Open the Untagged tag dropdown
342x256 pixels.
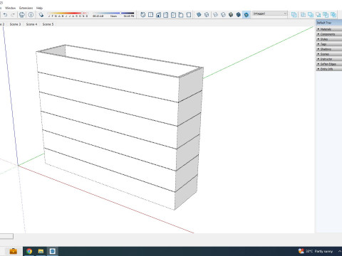[x=270, y=14]
